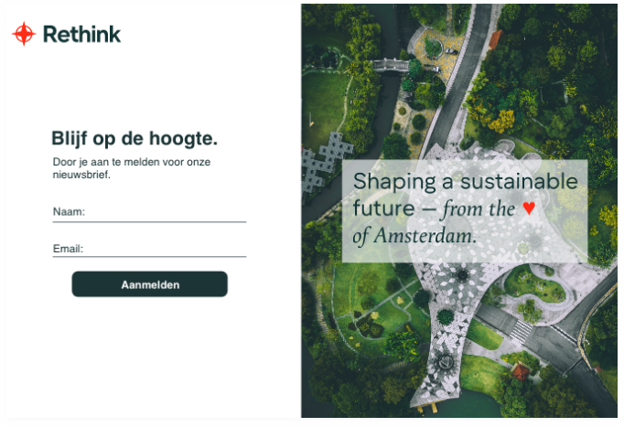Focus the Naam input field

pyautogui.click(x=150, y=211)
